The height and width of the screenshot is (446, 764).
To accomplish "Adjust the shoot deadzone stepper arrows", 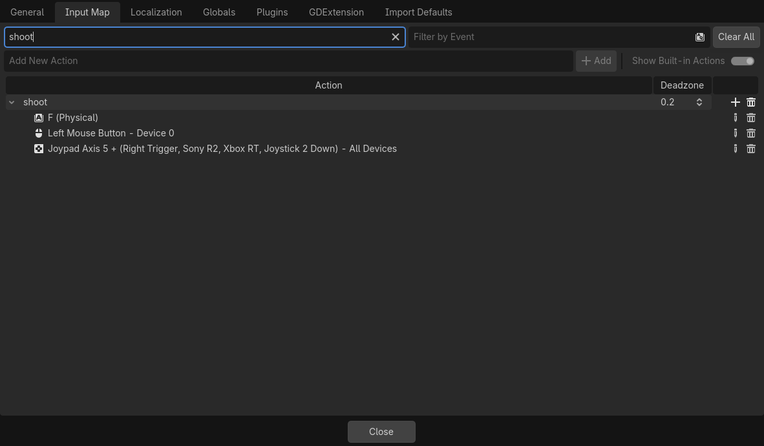I will click(x=699, y=102).
